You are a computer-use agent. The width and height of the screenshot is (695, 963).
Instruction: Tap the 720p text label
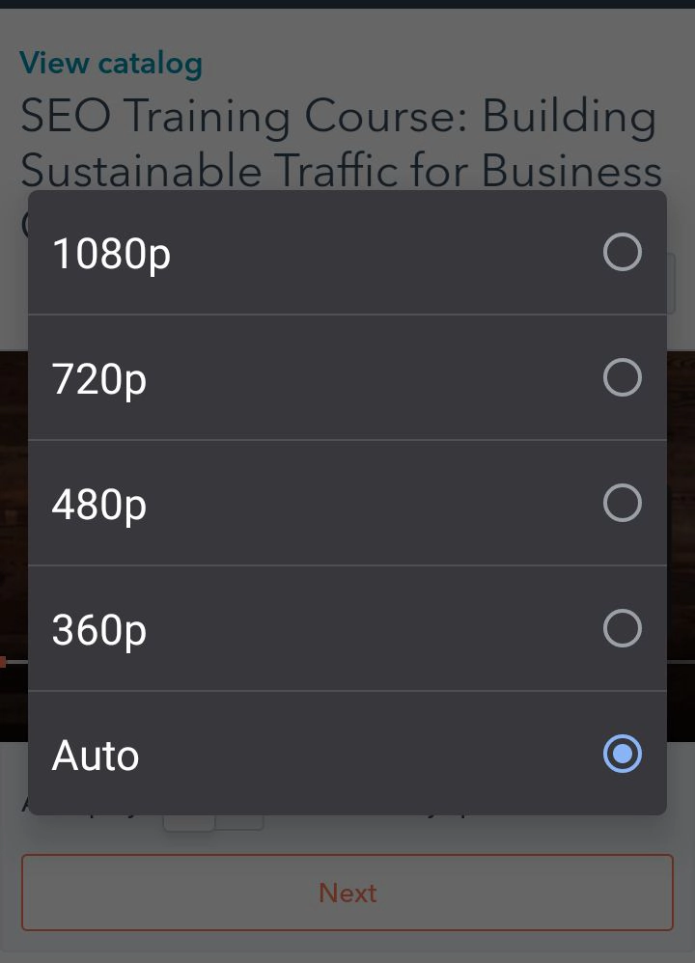[x=99, y=380]
